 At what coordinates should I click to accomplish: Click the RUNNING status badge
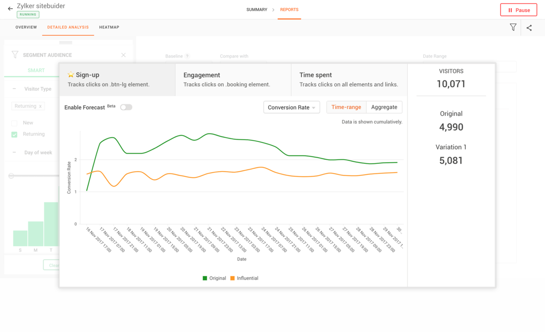28,15
